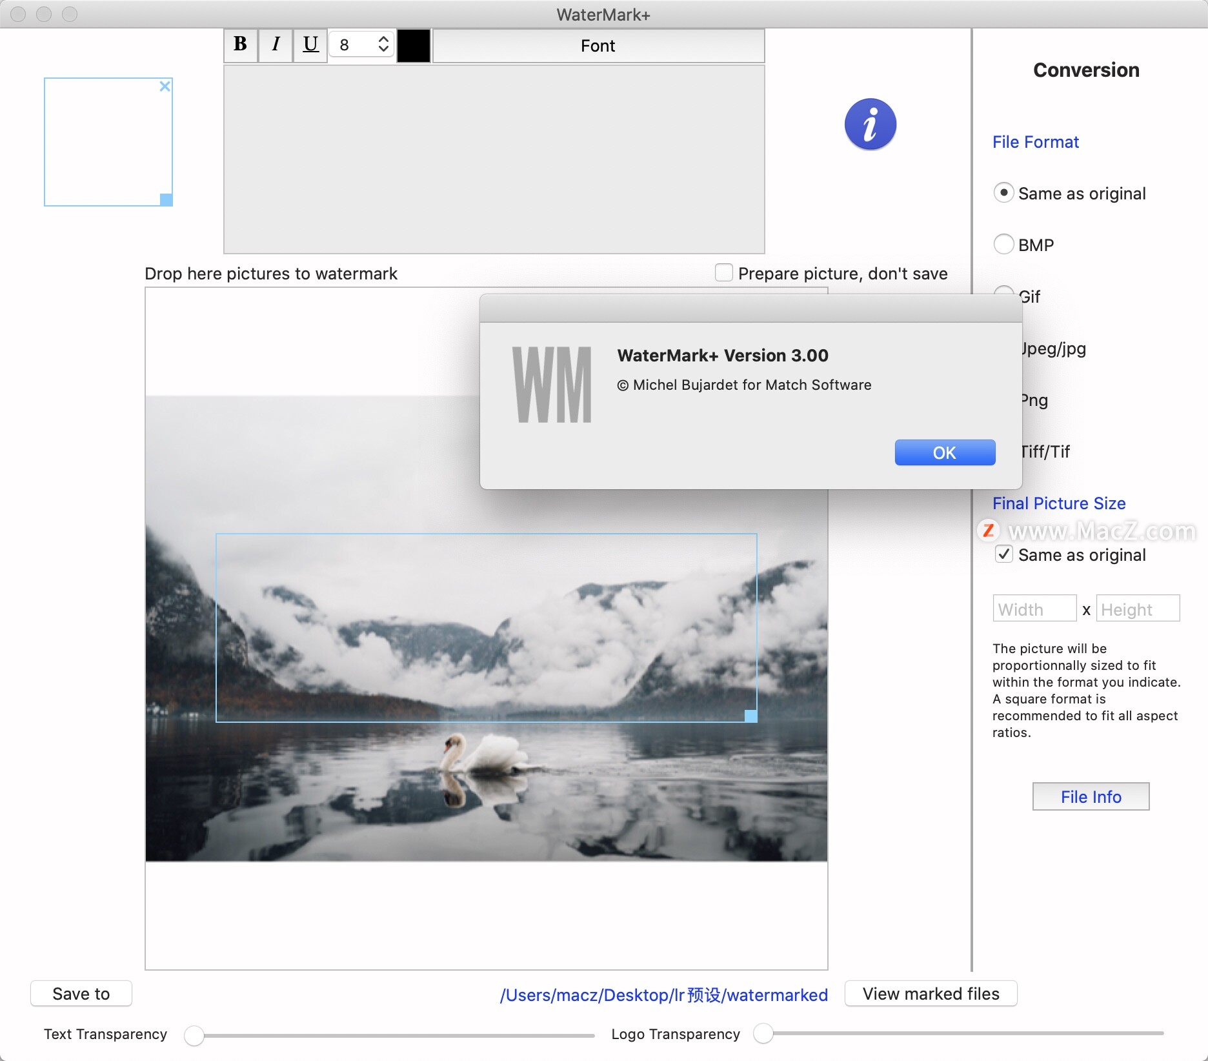Remove logo using the small x icon
Viewport: 1208px width, 1061px height.
(x=165, y=86)
